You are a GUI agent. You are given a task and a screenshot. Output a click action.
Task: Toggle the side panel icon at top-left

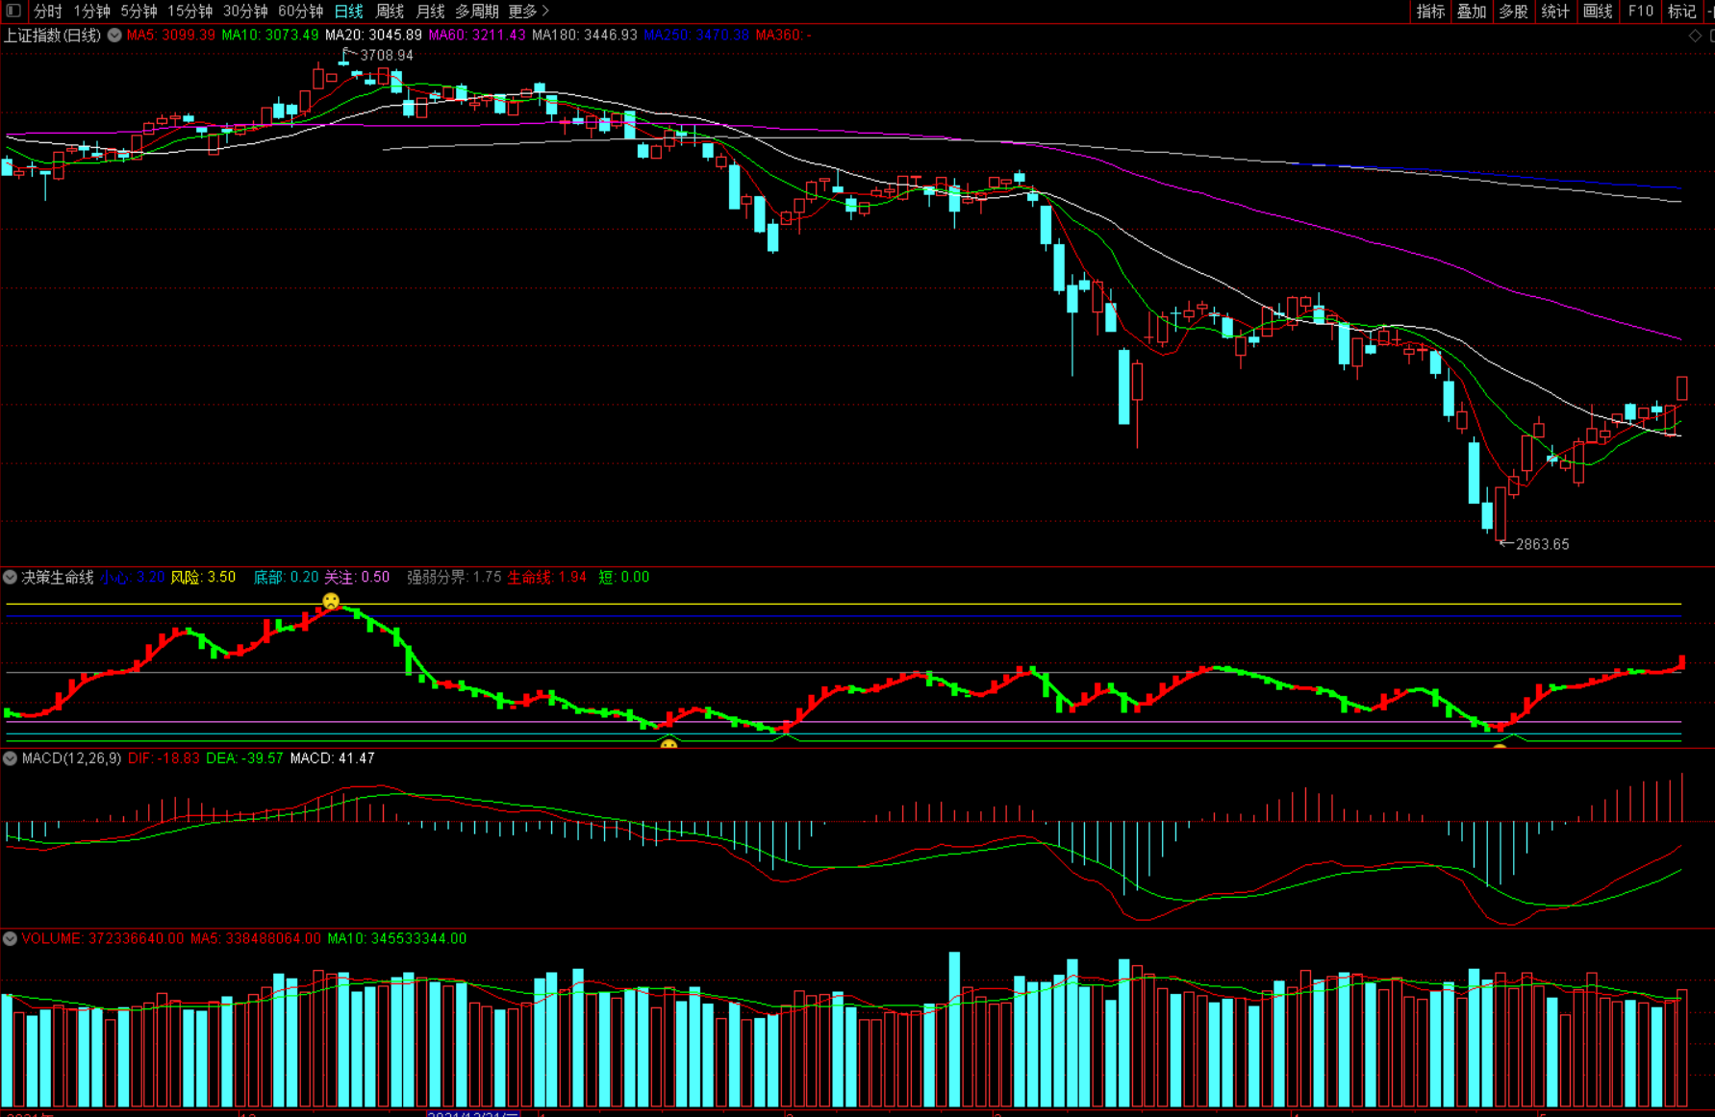click(13, 11)
